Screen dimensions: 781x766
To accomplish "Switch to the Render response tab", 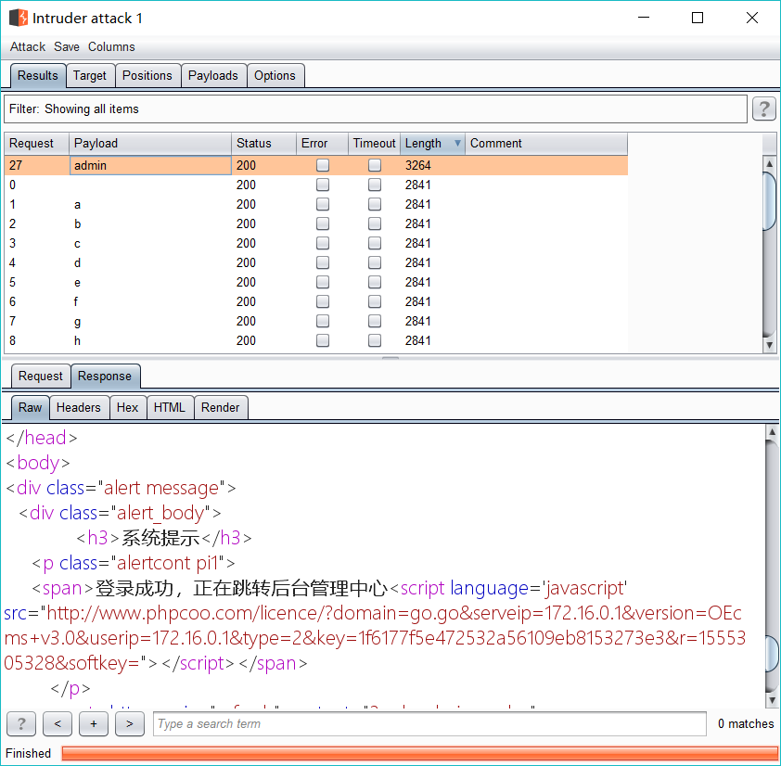I will click(x=220, y=407).
